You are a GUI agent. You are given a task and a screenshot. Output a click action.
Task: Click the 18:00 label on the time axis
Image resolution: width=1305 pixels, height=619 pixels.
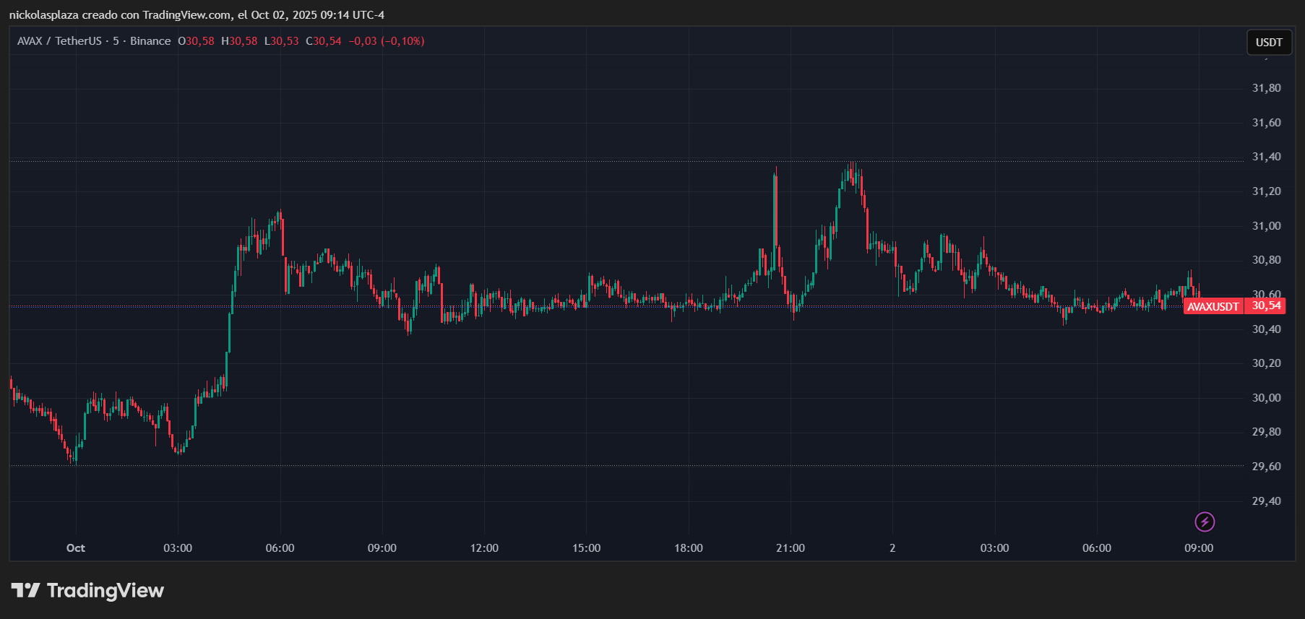689,548
